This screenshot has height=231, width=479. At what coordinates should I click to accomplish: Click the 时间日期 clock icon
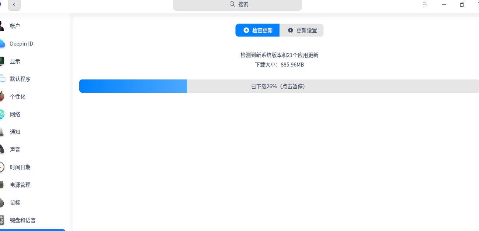(2, 167)
